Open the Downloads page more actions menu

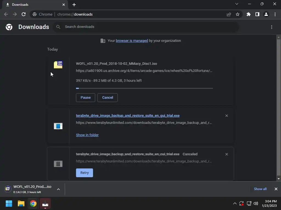(x=272, y=27)
